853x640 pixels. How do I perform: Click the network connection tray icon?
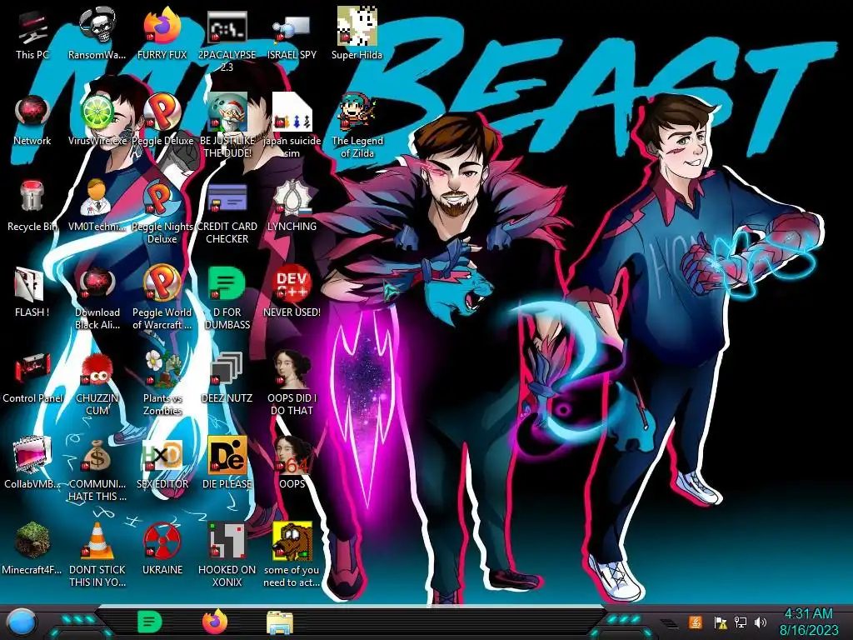pos(741,622)
